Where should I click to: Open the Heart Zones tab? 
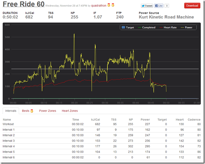tap(70, 111)
